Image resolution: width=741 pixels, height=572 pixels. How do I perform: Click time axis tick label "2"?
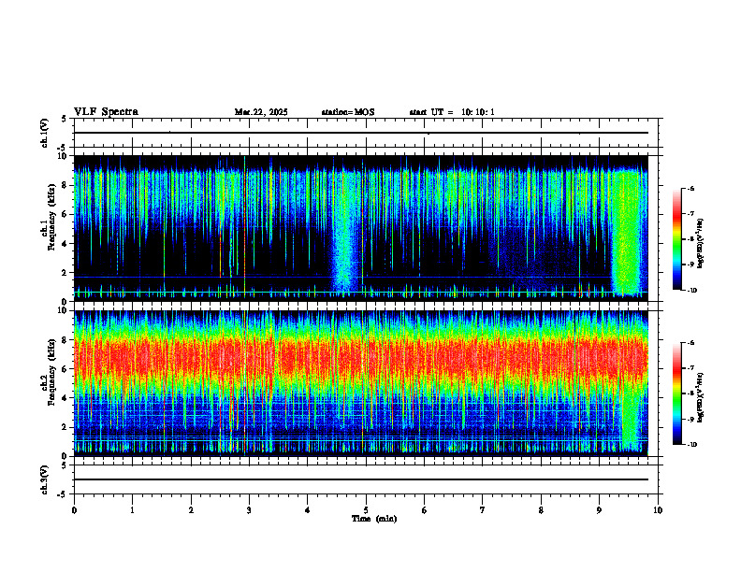coord(191,510)
